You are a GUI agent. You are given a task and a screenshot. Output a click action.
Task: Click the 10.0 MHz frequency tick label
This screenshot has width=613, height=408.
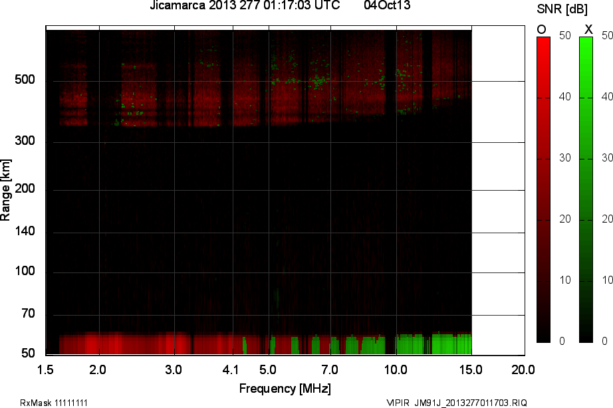[396, 369]
